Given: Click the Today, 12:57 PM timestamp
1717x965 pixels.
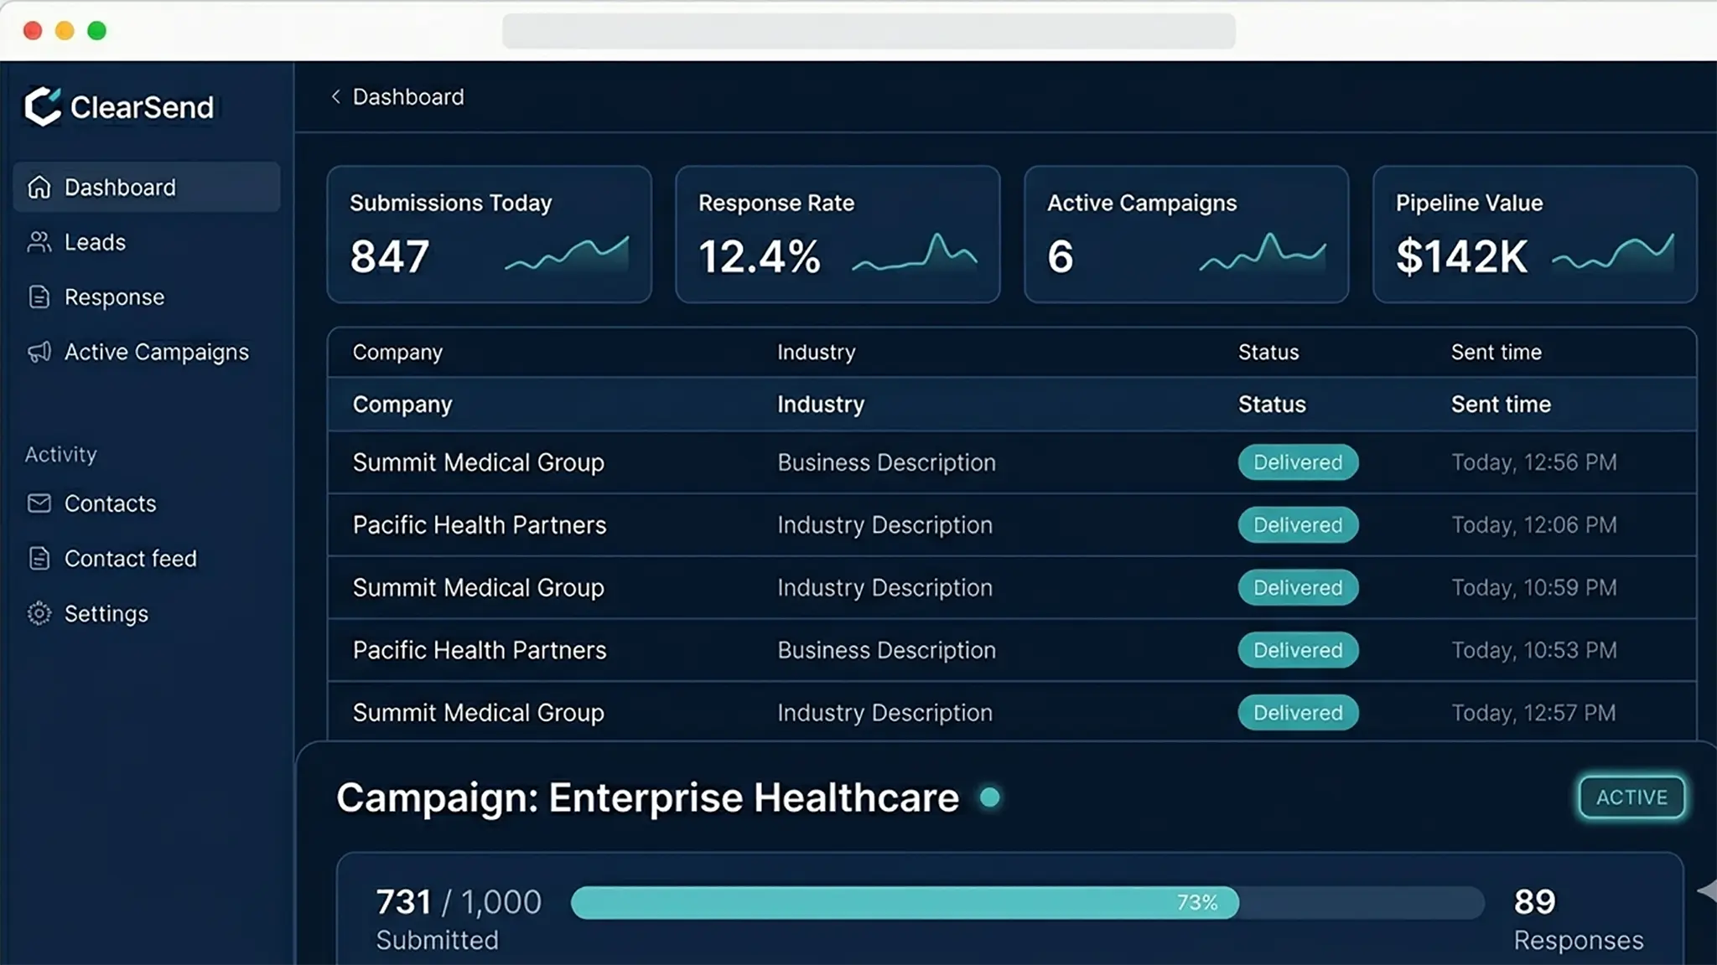Looking at the screenshot, I should pos(1533,713).
